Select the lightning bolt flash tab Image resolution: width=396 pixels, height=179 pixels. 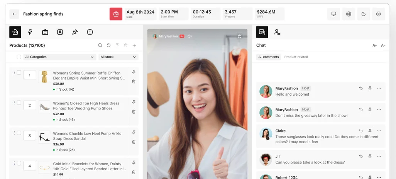coord(30,32)
